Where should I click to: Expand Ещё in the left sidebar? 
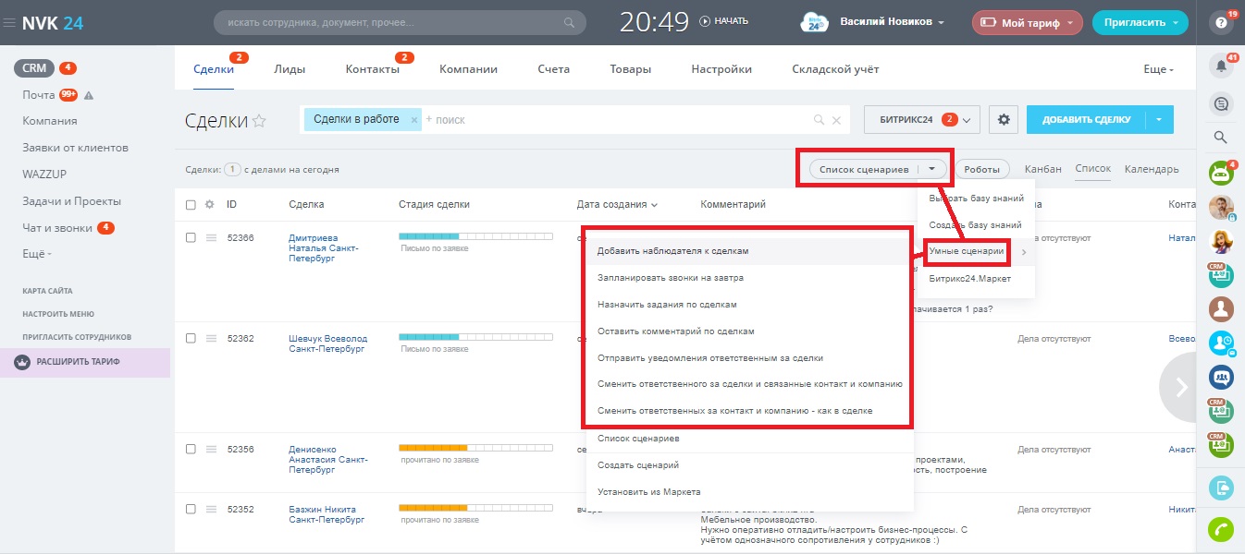37,253
